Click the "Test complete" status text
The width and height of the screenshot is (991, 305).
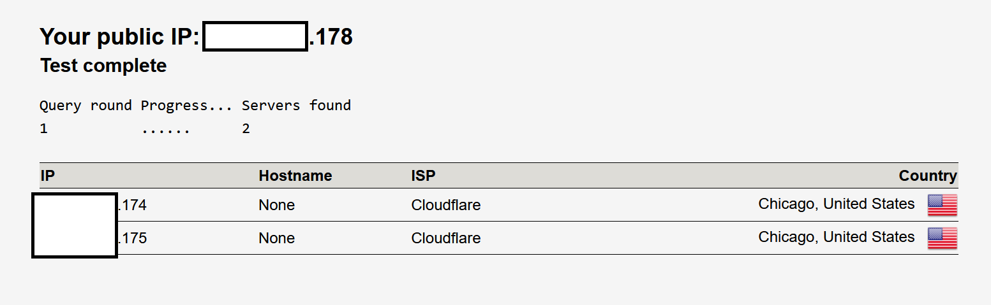[x=103, y=66]
